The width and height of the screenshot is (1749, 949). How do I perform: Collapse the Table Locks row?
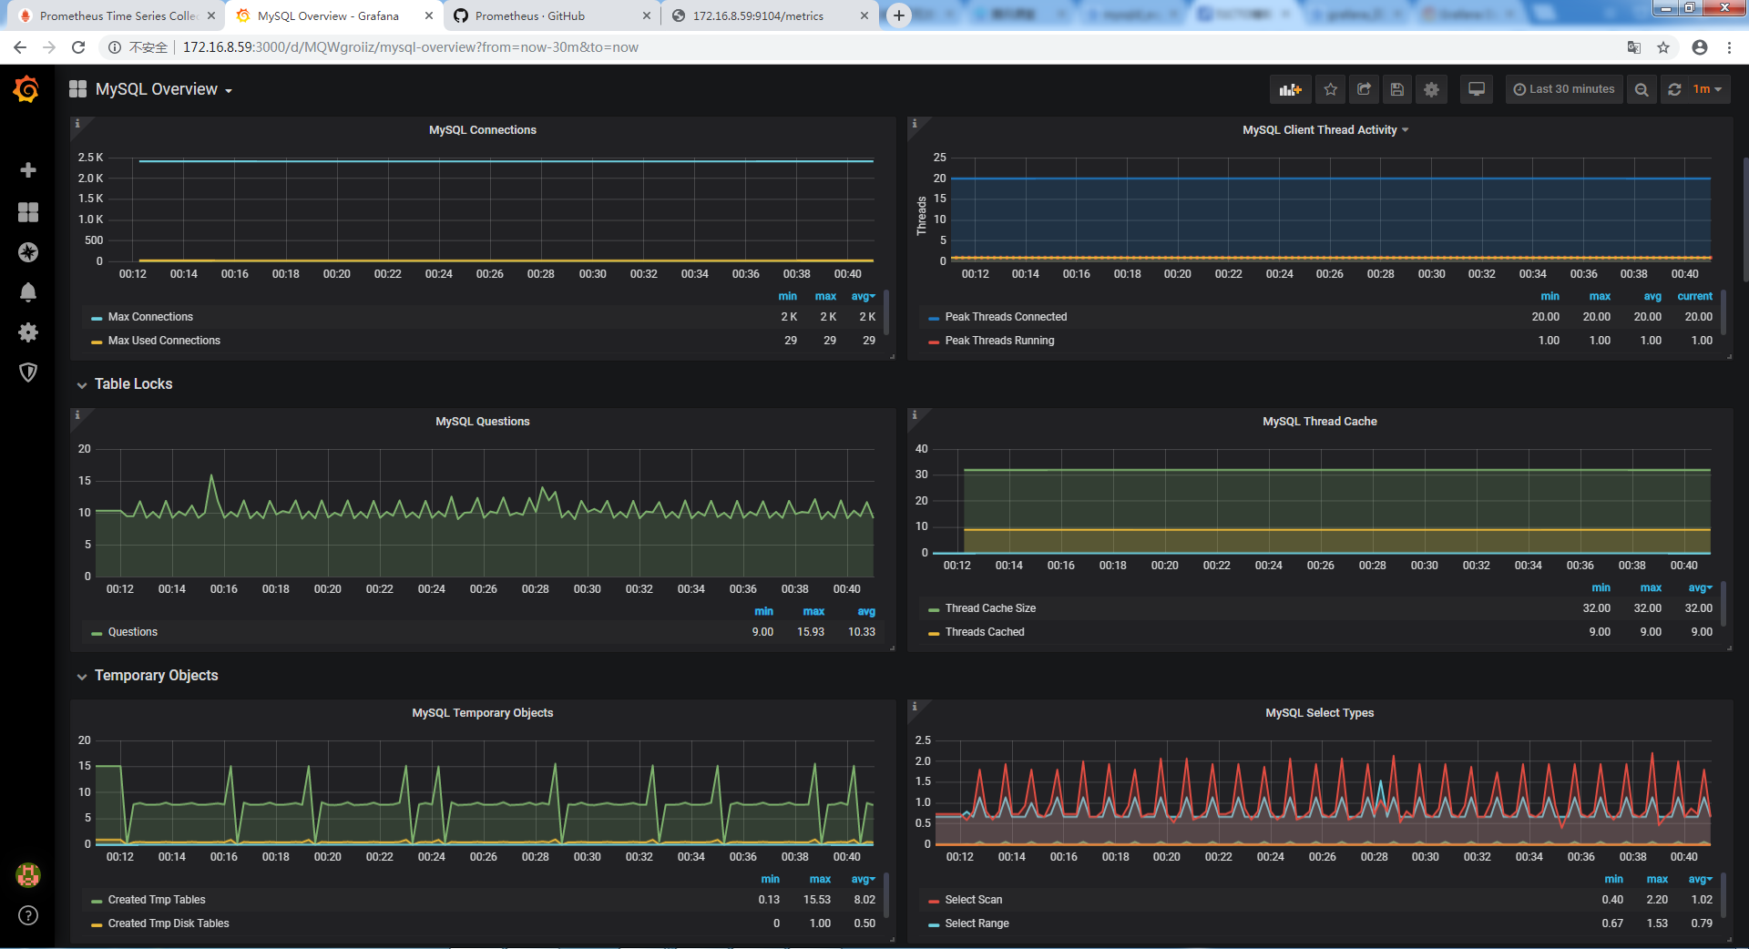click(x=133, y=384)
